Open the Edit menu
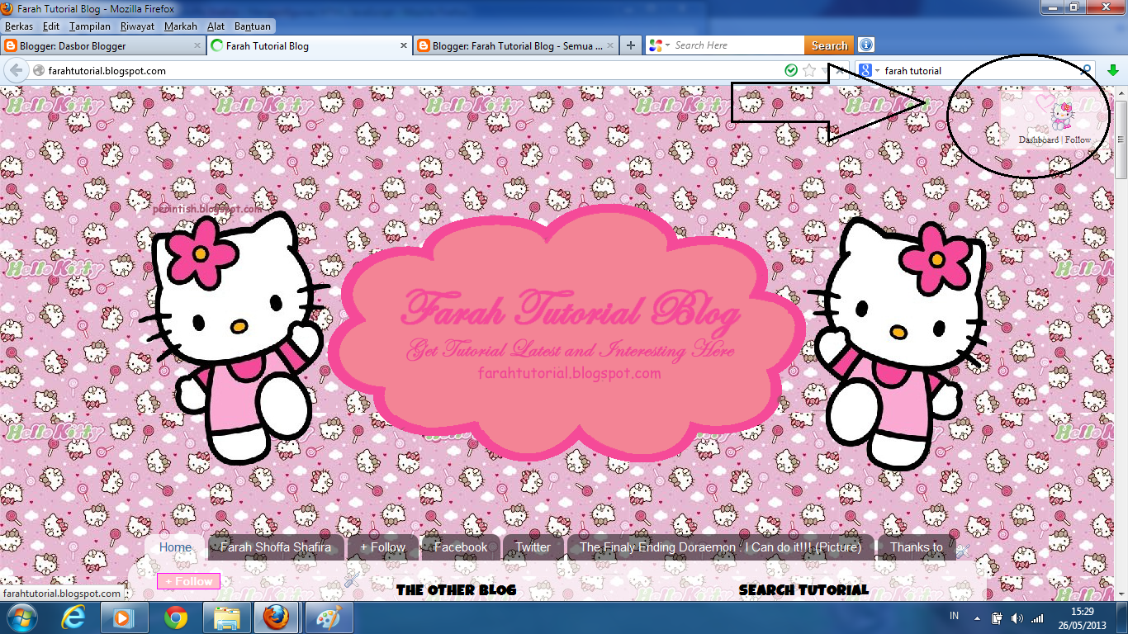Viewport: 1128px width, 634px height. 51,26
